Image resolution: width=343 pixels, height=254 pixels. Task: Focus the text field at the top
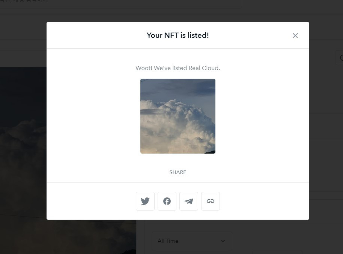120,4
